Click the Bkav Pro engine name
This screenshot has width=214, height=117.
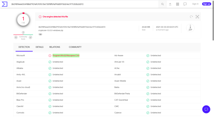click(x=20, y=100)
